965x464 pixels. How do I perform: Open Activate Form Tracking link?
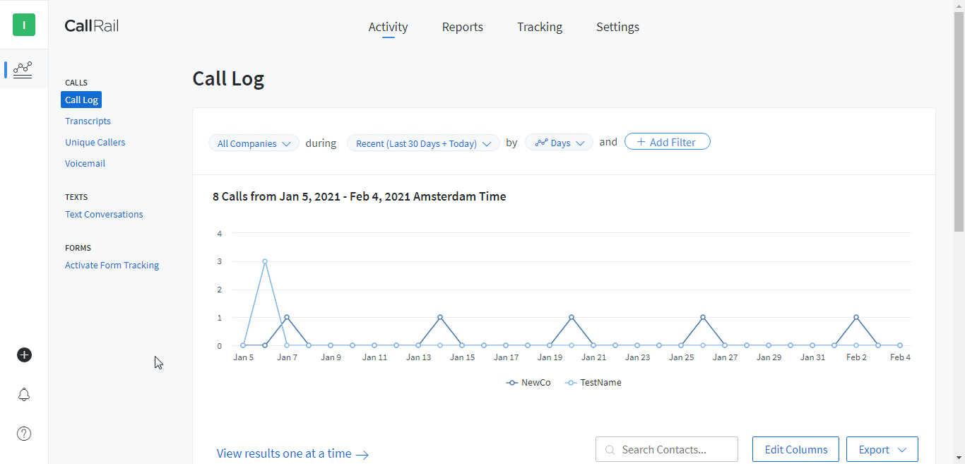(112, 265)
